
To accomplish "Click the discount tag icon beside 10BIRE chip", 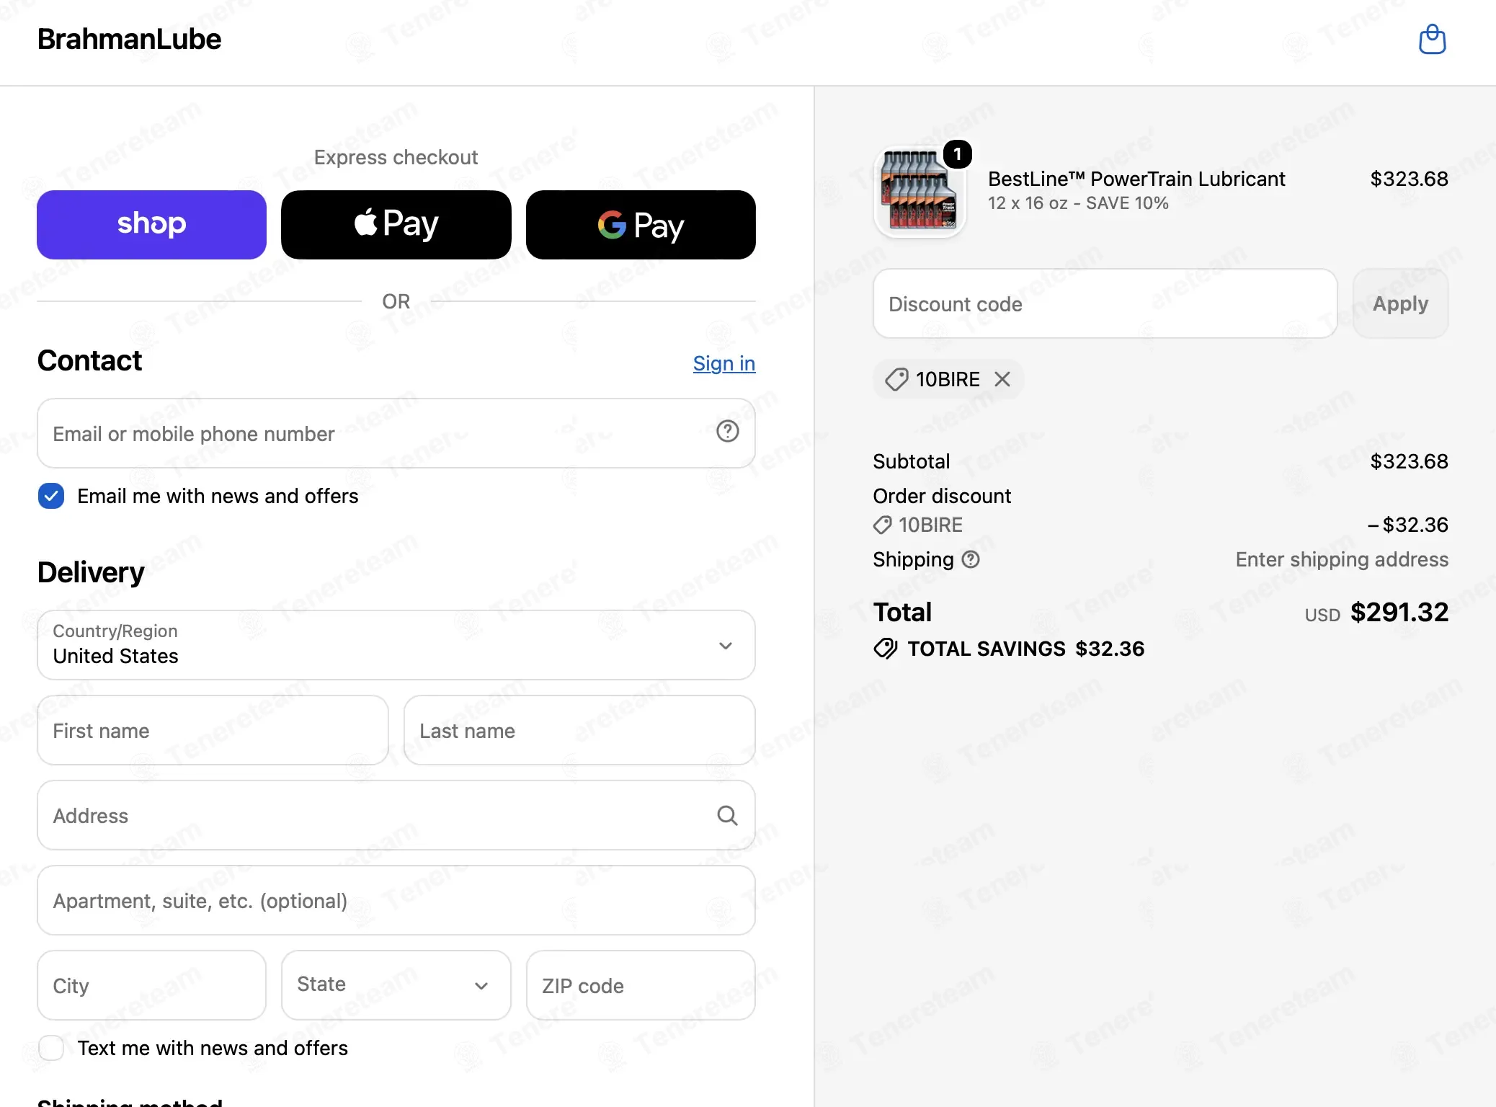I will click(896, 380).
